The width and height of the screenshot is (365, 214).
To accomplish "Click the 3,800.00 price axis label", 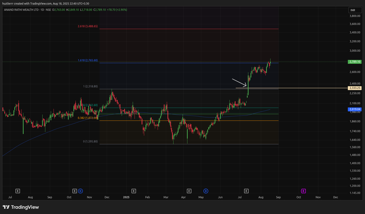I will (x=355, y=16).
